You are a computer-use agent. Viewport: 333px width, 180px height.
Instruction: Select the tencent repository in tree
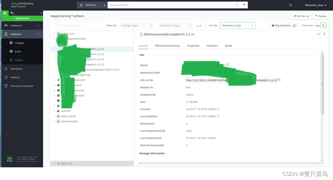click(66, 111)
